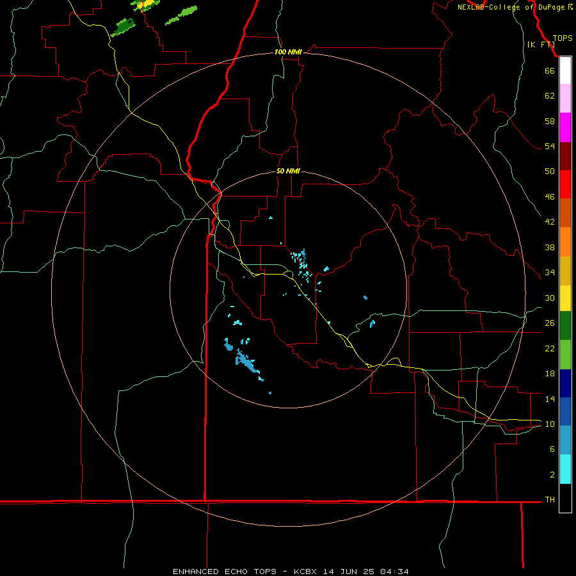Select the 26 legend value
Screen dimensions: 576x576
tap(550, 323)
